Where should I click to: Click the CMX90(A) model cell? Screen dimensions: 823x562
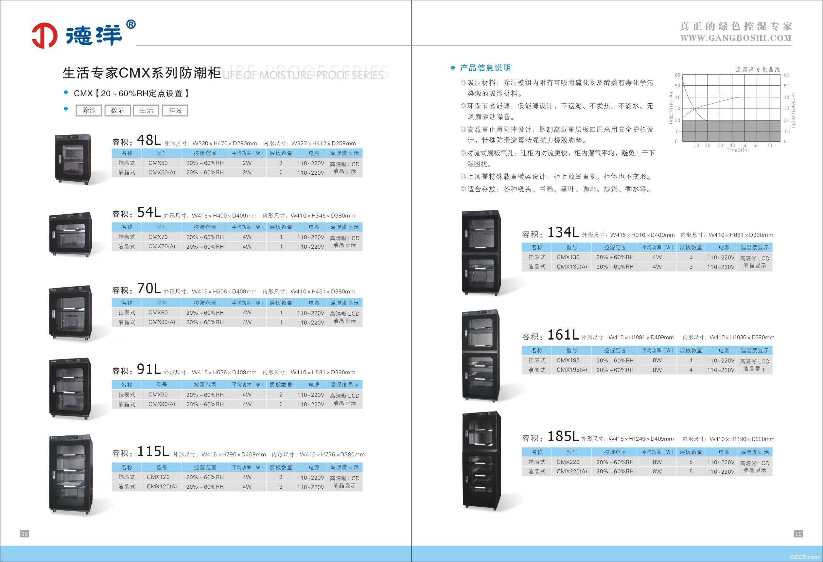tap(162, 404)
